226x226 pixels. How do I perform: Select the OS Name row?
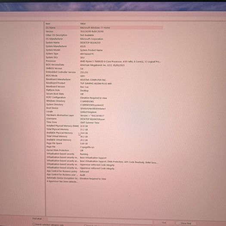104,28
